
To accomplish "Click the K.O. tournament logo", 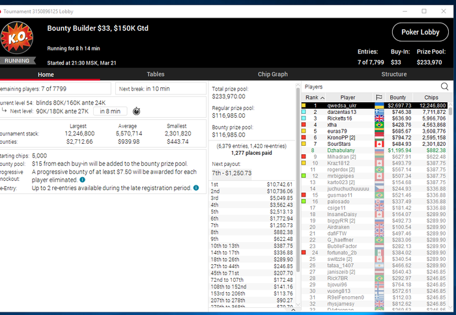I will (x=17, y=38).
